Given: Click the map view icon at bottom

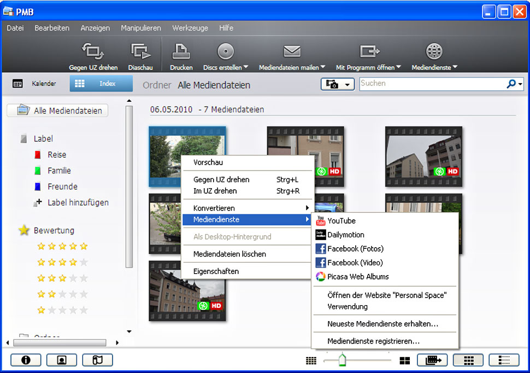Looking at the screenshot, I should [97, 360].
